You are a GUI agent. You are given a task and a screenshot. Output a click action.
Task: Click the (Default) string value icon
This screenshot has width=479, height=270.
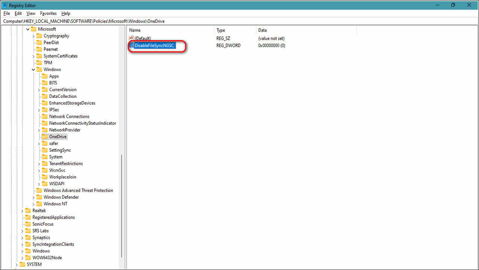point(131,38)
